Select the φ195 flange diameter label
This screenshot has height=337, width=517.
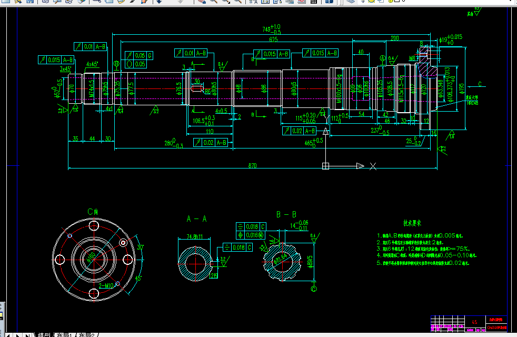tap(462, 88)
